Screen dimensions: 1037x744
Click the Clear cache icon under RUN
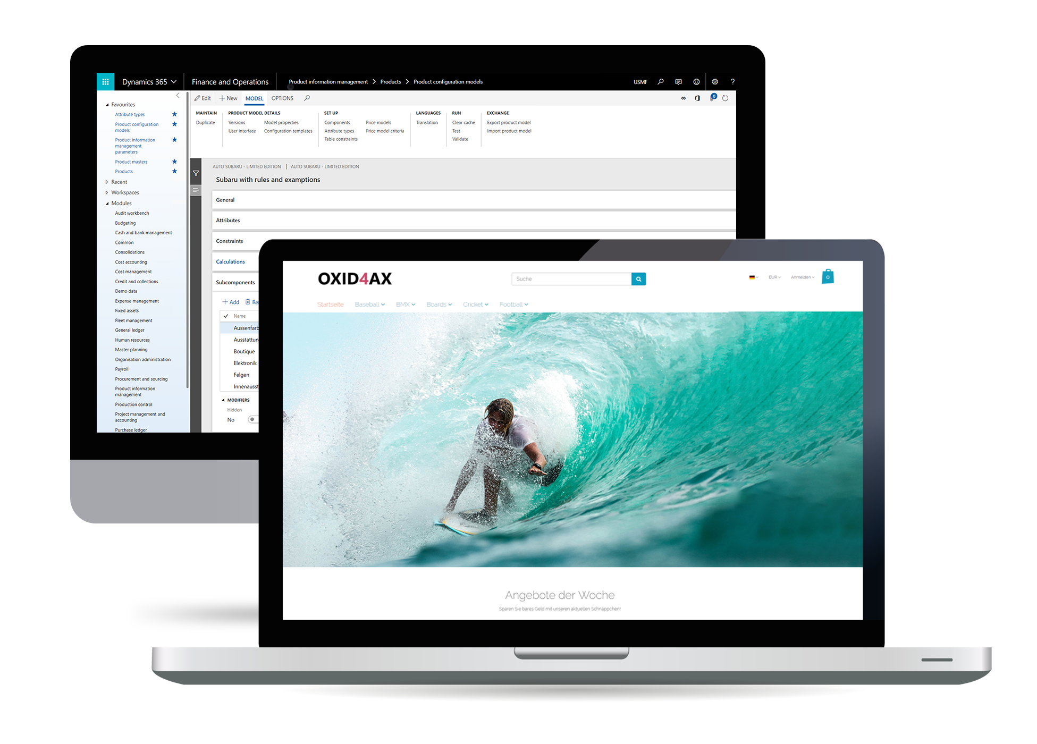[x=465, y=122]
